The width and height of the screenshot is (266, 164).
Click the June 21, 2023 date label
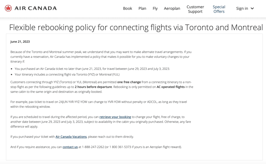(x=20, y=42)
